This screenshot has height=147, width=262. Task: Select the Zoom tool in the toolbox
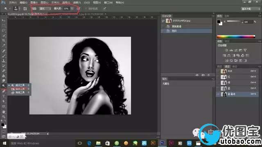click(x=4, y=117)
